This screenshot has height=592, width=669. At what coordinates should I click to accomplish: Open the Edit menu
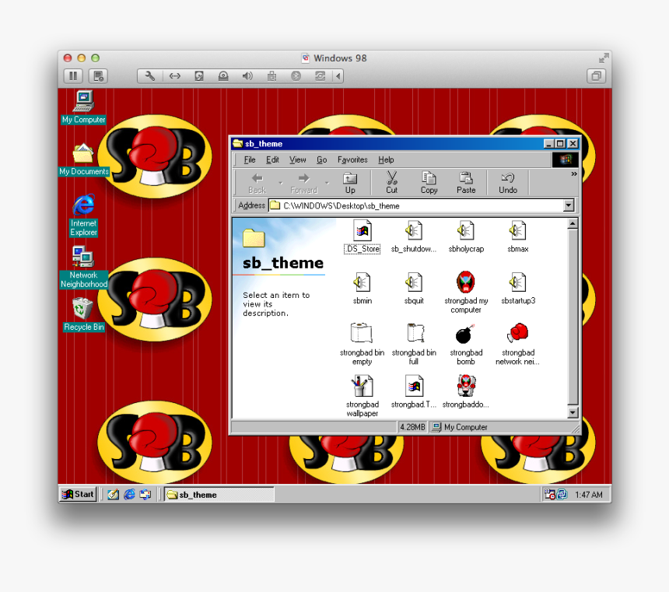[272, 159]
